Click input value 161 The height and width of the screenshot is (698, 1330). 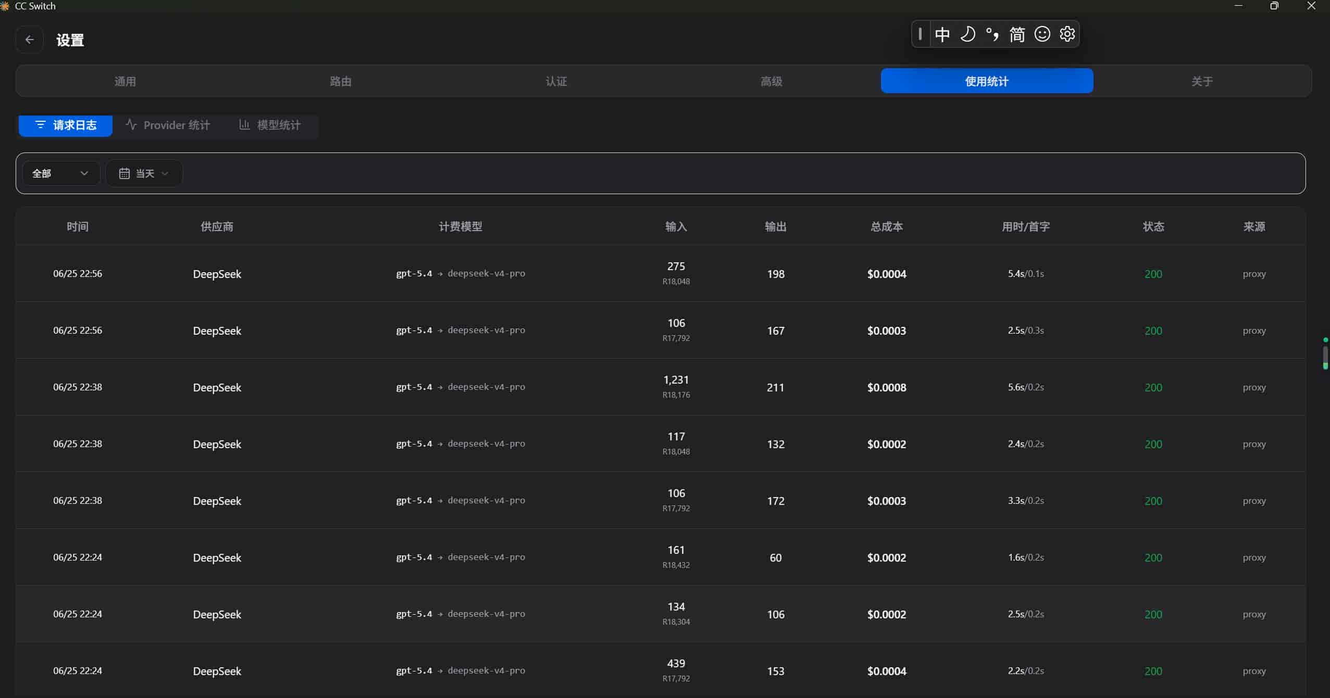(676, 550)
